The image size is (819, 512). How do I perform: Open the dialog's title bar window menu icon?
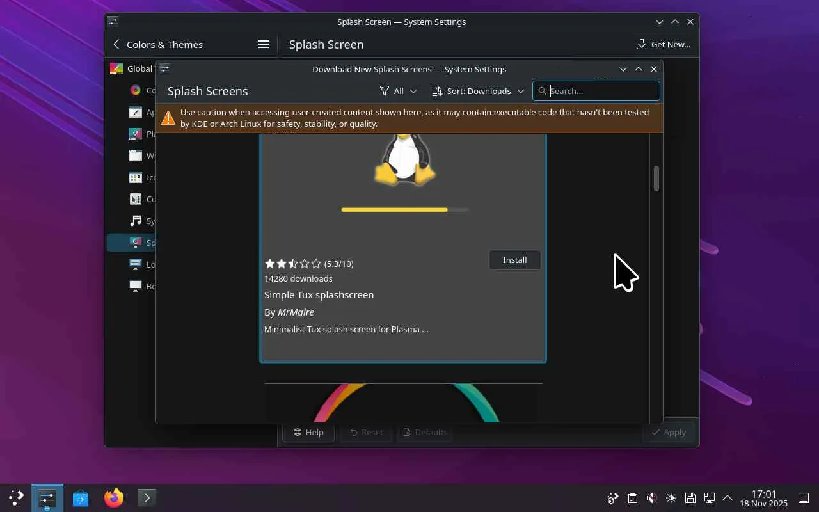click(164, 68)
